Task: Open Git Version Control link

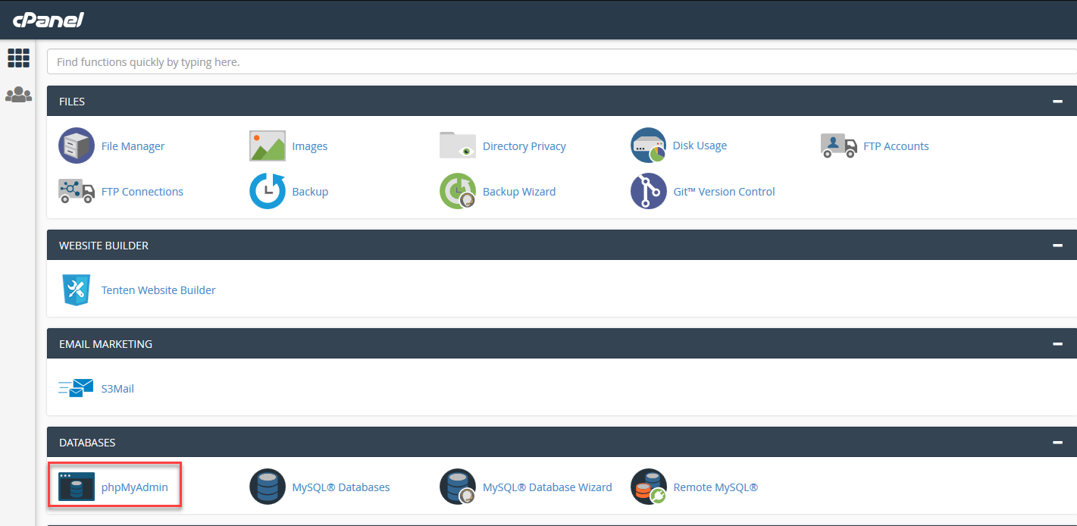Action: (x=724, y=192)
